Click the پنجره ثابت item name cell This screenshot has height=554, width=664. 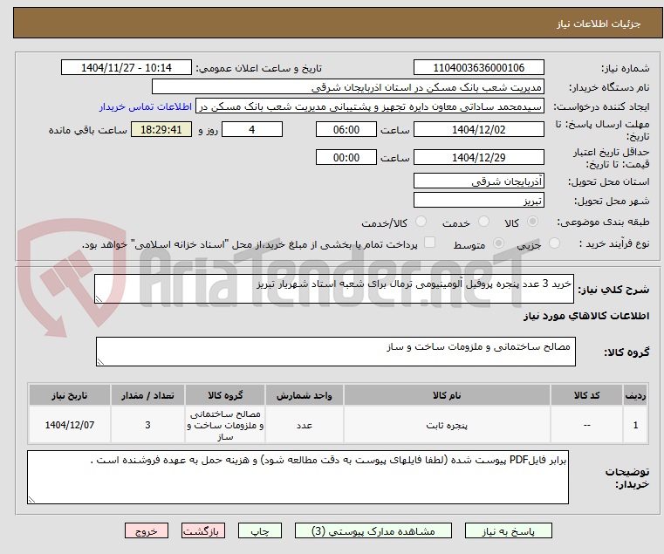447,425
